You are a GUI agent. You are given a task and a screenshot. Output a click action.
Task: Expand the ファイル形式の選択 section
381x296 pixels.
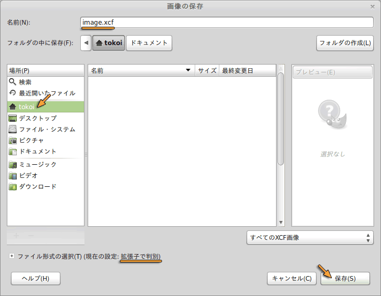click(x=12, y=256)
